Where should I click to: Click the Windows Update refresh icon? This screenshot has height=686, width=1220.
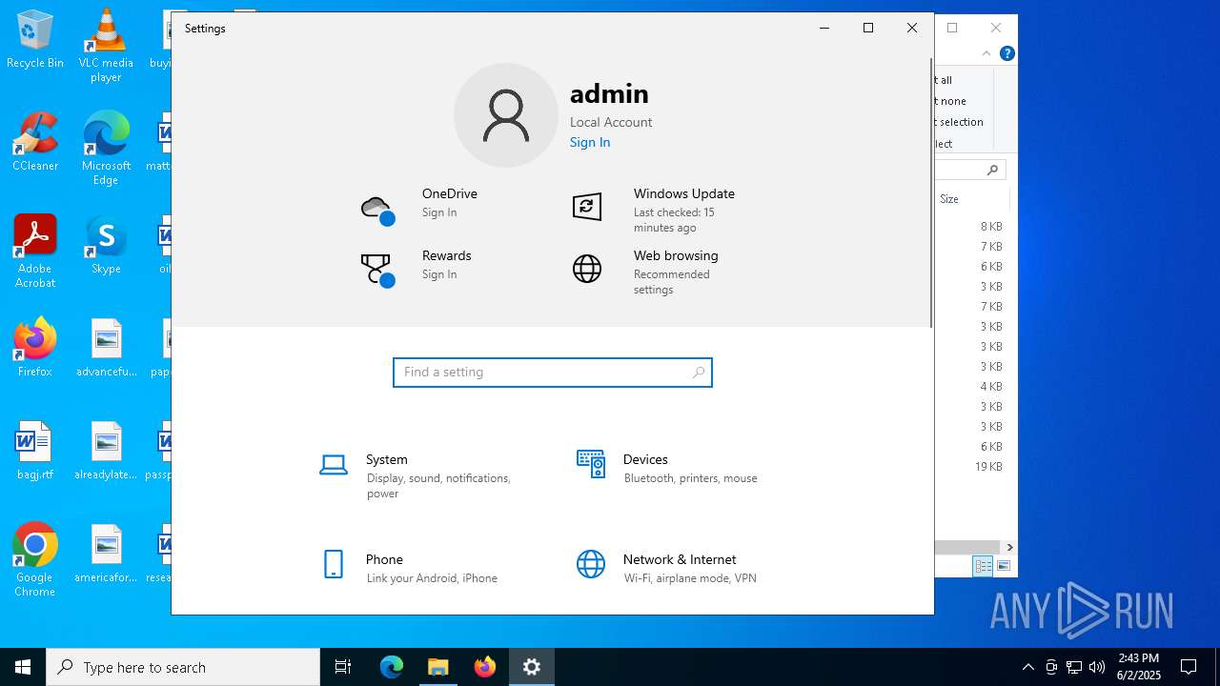pos(587,206)
